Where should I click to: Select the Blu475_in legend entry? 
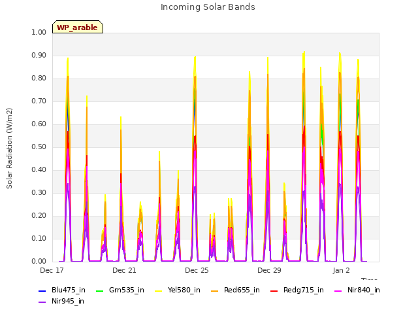(62, 290)
